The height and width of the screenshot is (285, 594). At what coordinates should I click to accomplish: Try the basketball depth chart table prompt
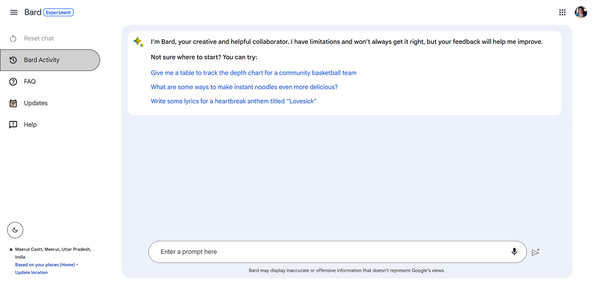[254, 72]
